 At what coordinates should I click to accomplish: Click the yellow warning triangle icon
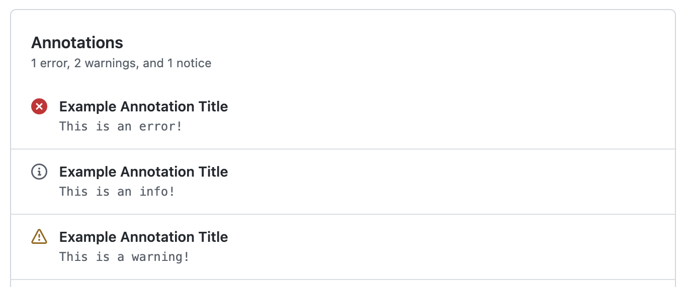tap(39, 236)
